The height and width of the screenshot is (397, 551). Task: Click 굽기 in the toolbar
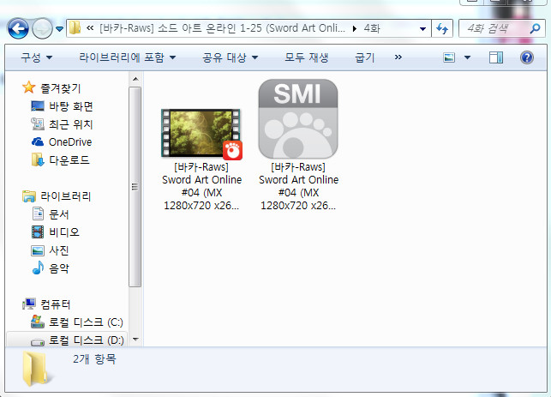(365, 57)
